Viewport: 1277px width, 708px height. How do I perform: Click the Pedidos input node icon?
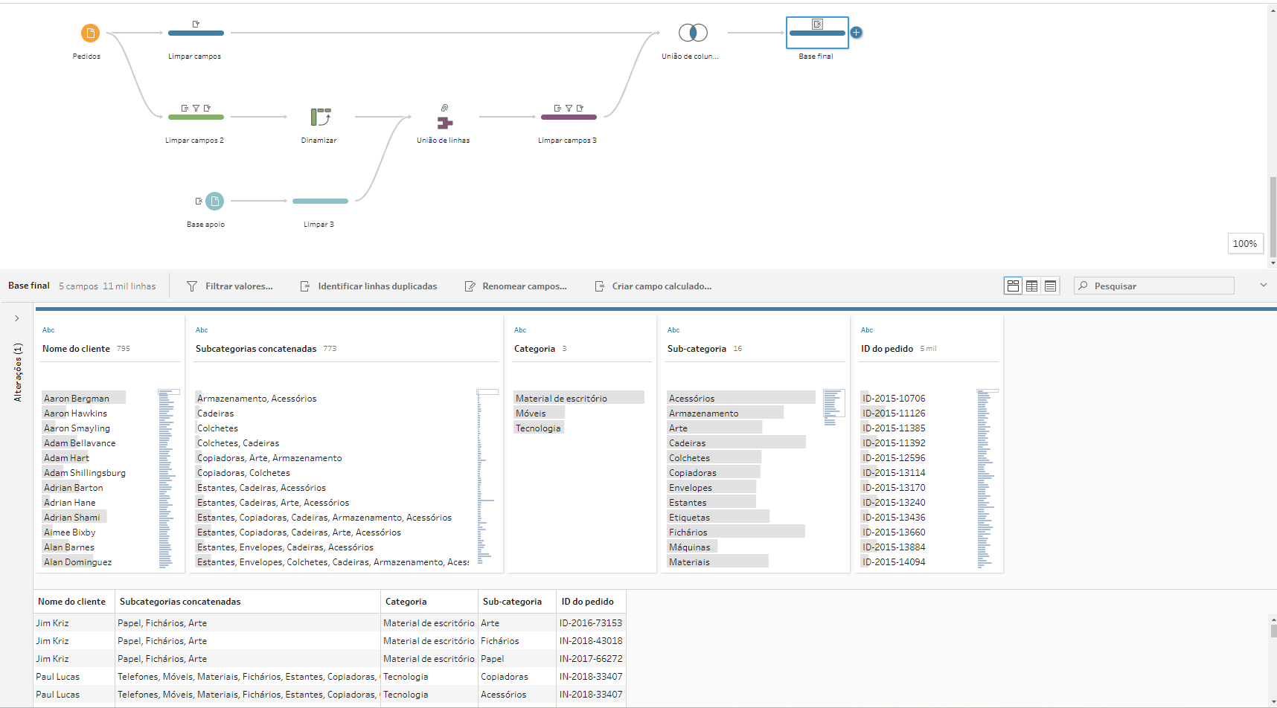point(90,33)
